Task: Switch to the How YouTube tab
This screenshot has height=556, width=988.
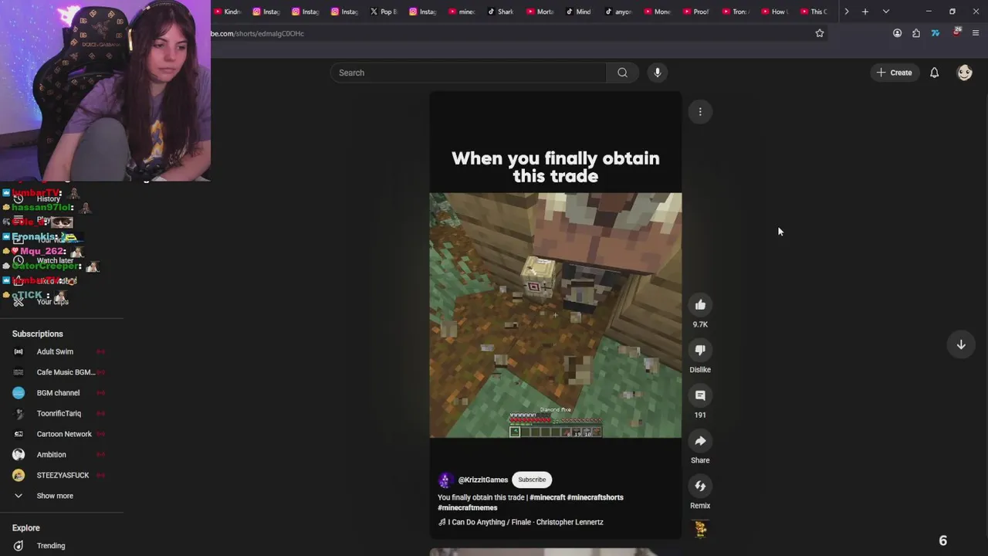Action: 775,12
